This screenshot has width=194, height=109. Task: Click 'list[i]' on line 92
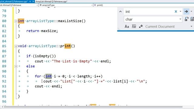(x=121, y=81)
